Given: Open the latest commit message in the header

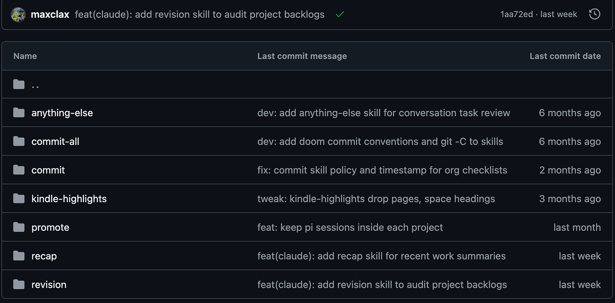Looking at the screenshot, I should coord(199,15).
